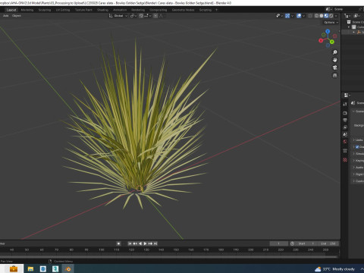This screenshot has height=273, width=364.
Task: Click the red X axis on gizmo
Action: 321,40
